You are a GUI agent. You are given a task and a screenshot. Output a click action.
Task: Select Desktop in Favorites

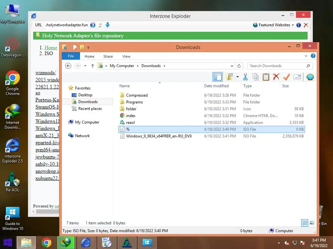pyautogui.click(x=85, y=95)
